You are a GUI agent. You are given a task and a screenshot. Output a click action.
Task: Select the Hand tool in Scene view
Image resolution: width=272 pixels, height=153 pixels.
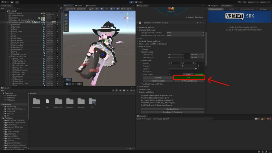click(x=66, y=15)
